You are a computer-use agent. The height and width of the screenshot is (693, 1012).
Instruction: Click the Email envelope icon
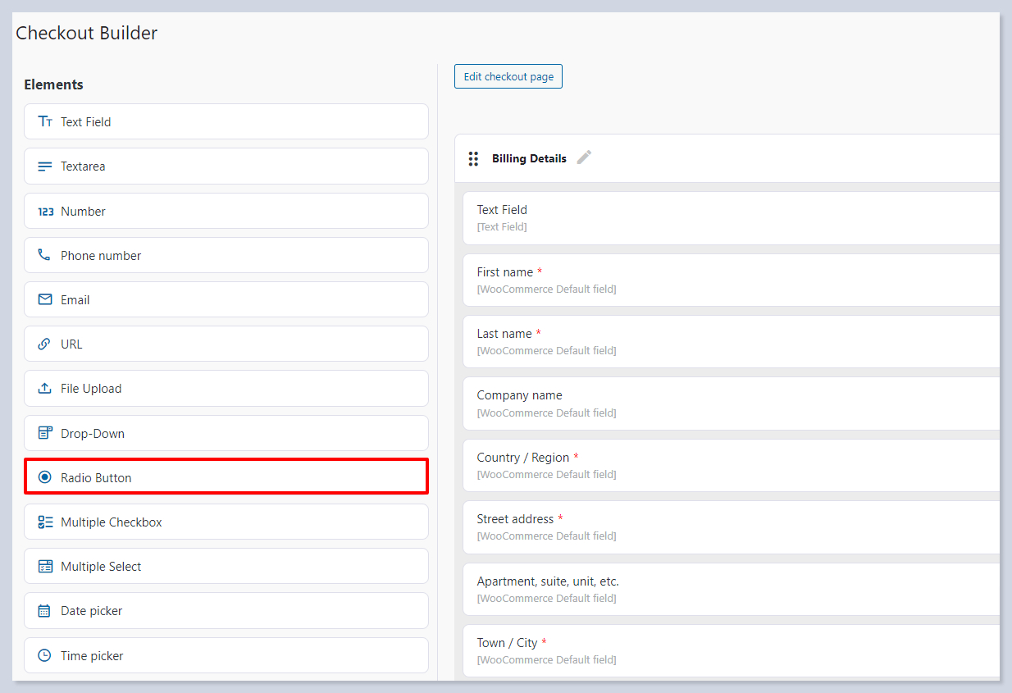pos(45,300)
